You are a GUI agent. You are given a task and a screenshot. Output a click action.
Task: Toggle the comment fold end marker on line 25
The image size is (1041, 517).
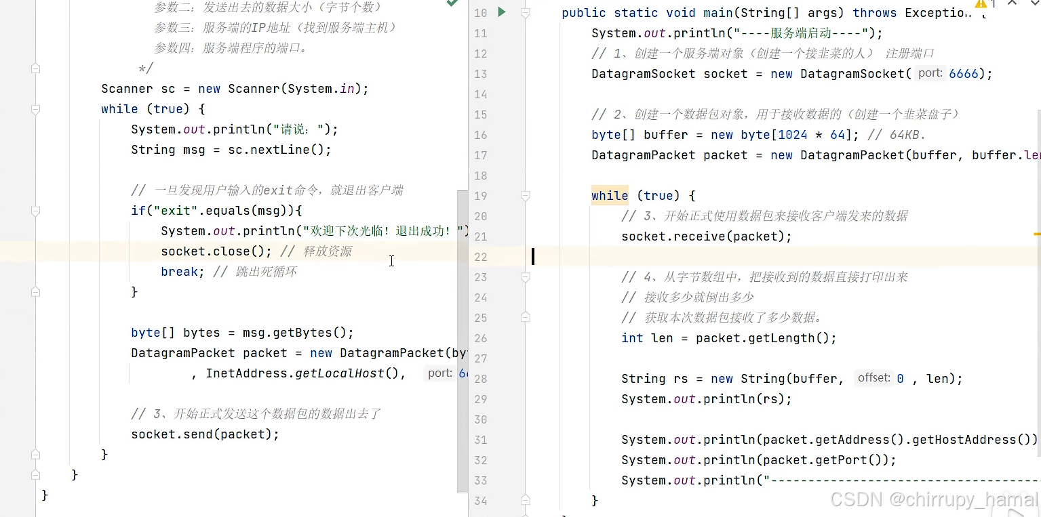click(x=524, y=317)
